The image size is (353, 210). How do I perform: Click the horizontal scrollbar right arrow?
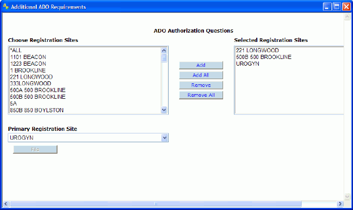pyautogui.click(x=339, y=204)
